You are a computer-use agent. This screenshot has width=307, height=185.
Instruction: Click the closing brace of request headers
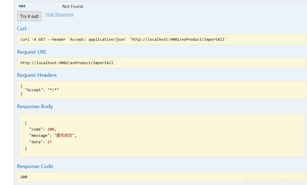(x=22, y=94)
